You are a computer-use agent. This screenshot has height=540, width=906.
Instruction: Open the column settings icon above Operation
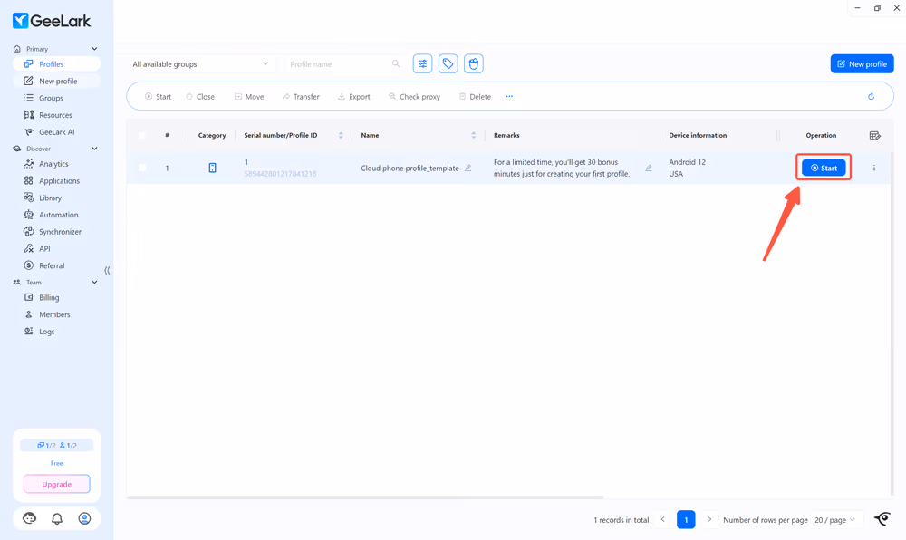[875, 135]
